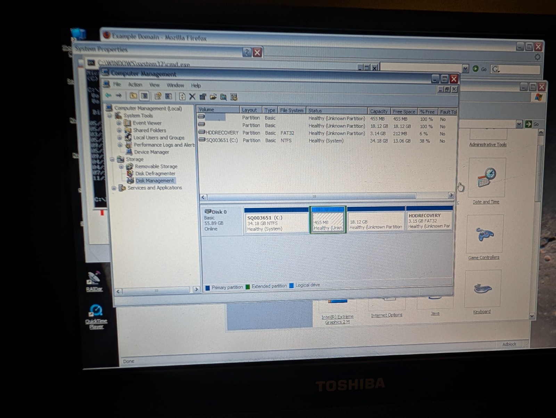Expand the Removable Storage tree node
Screen dimensions: 556x418
pyautogui.click(x=122, y=167)
